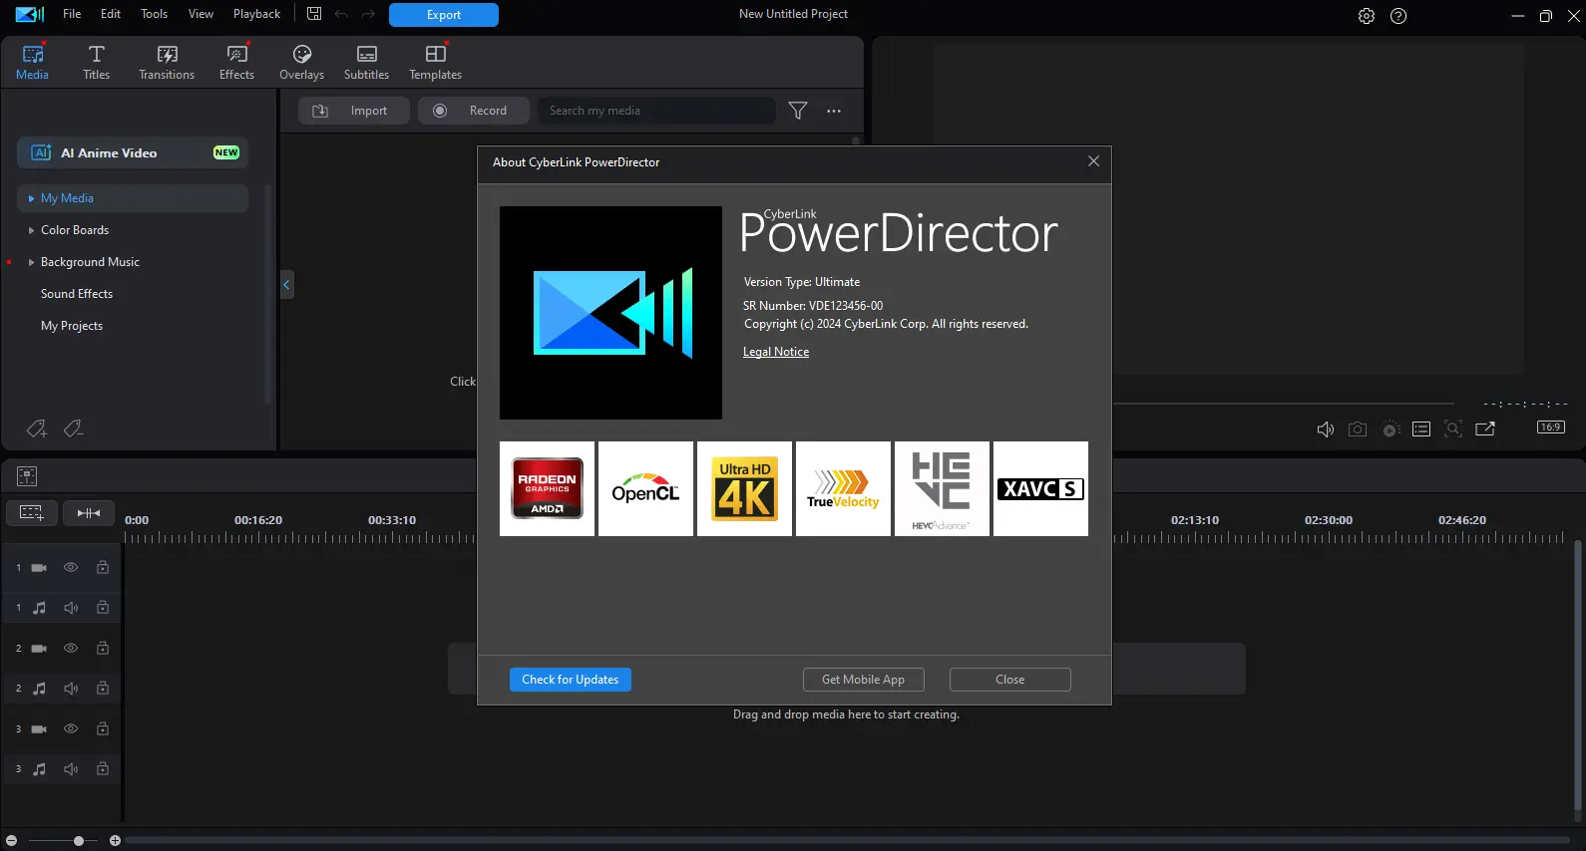
Task: Open preferences with the gear icon
Action: point(1367,16)
